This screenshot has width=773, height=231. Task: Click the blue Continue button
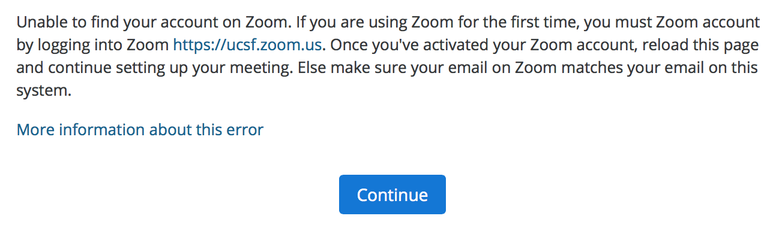click(x=392, y=194)
